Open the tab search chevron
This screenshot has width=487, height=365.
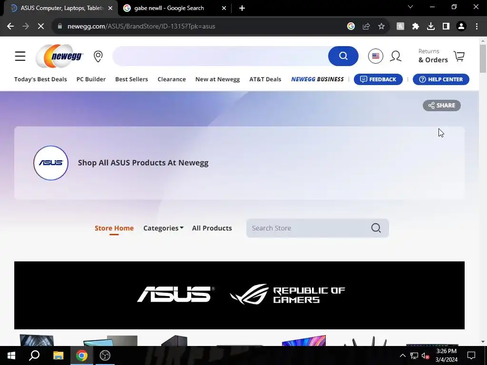pyautogui.click(x=410, y=7)
